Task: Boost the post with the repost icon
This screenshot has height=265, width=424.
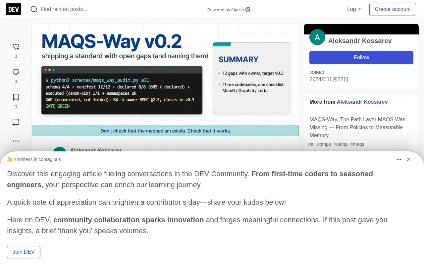Action: tap(16, 122)
